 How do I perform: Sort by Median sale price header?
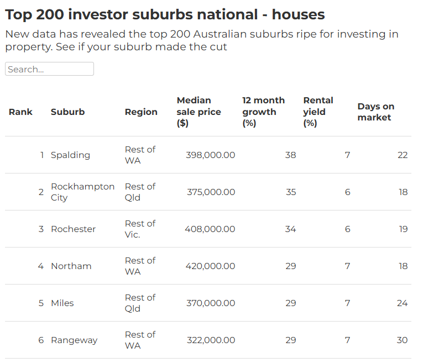(199, 112)
